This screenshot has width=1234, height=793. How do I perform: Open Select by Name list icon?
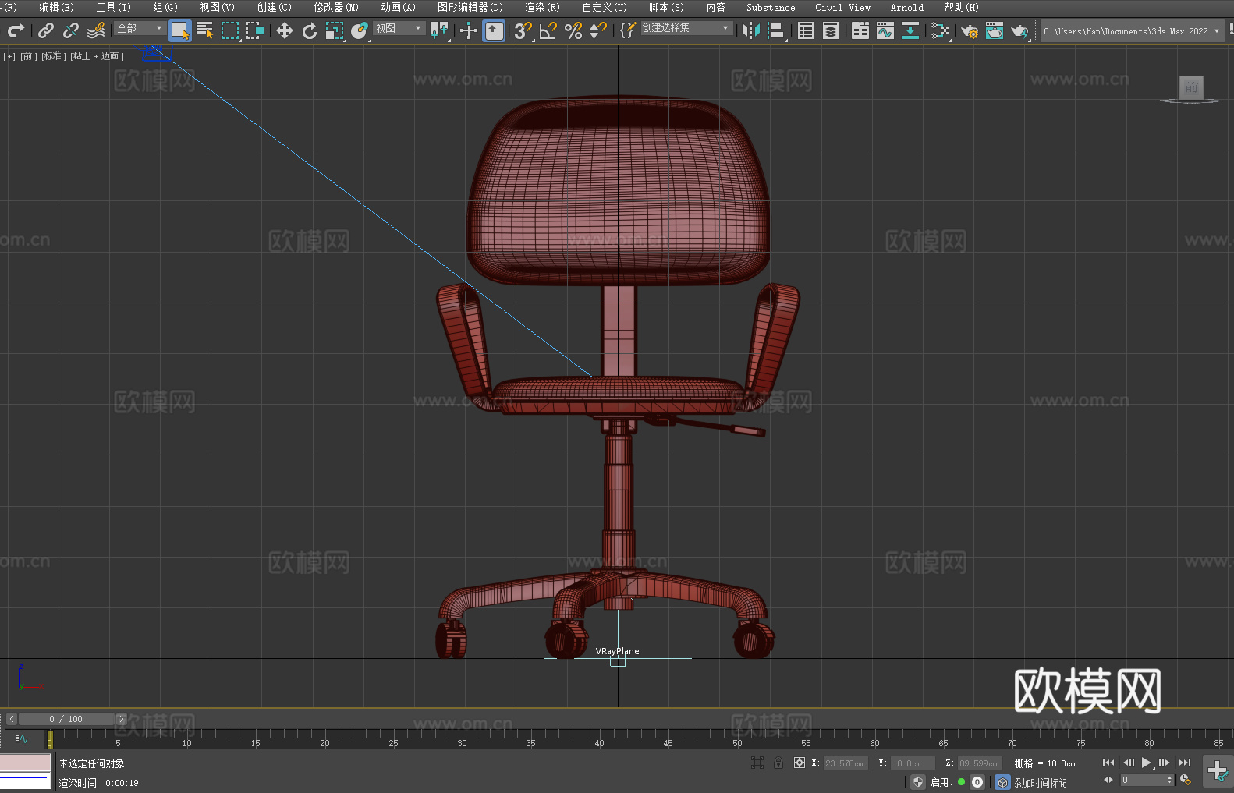coord(205,30)
